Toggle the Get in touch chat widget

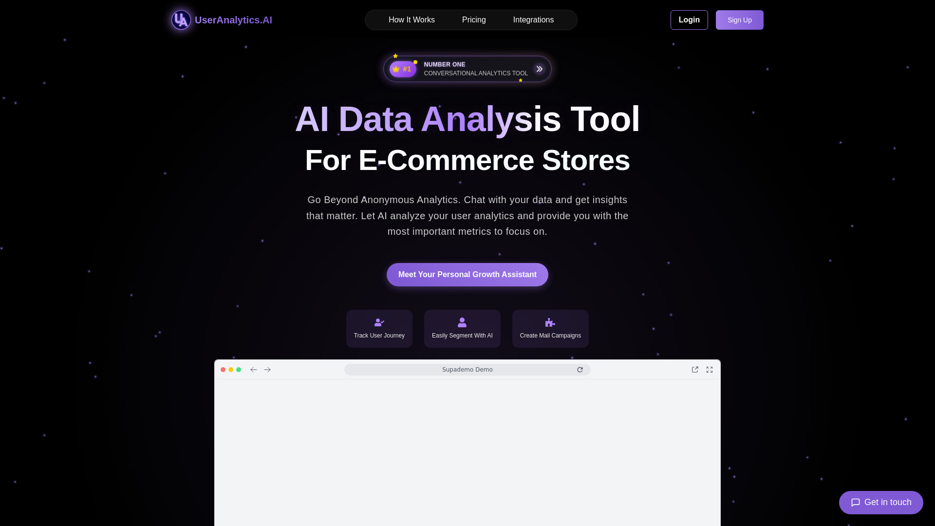(881, 502)
